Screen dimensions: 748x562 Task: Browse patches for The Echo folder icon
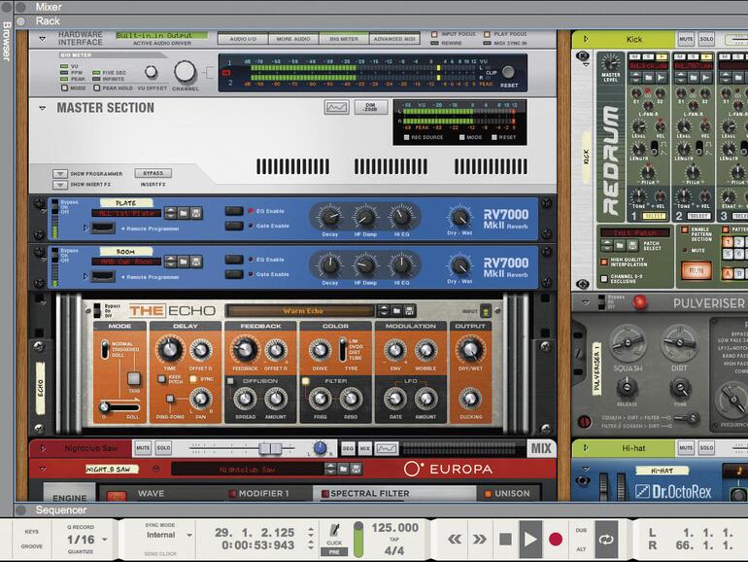[x=396, y=311]
